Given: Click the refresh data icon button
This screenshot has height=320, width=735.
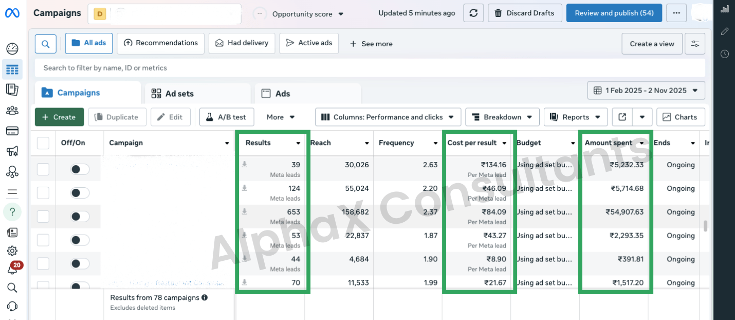Looking at the screenshot, I should [473, 13].
